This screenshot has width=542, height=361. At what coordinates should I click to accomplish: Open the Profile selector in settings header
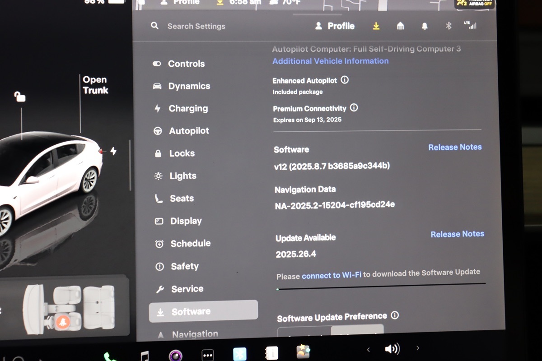pyautogui.click(x=335, y=26)
